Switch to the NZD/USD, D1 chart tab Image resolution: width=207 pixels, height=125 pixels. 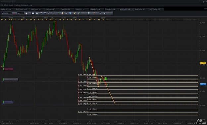click(156, 9)
